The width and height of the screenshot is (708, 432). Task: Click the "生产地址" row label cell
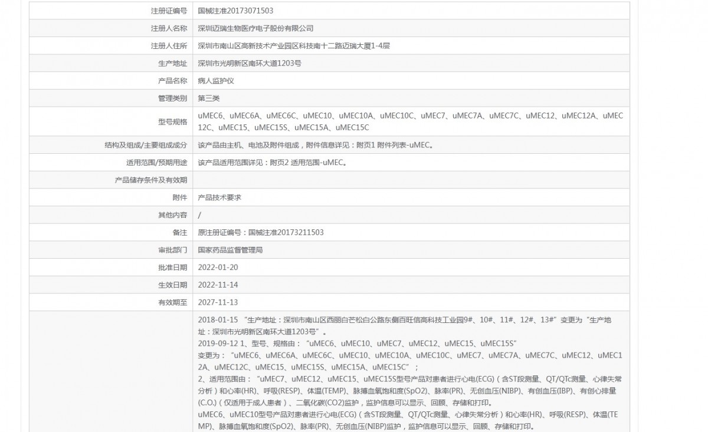coord(110,63)
